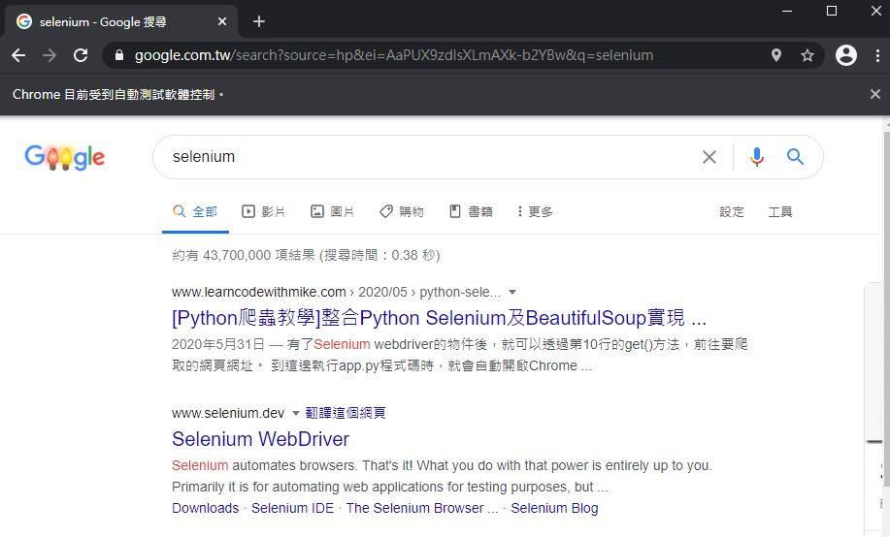Screen dimensions: 890x537
Task: Open the Selenium Blog sitelink
Action: tap(554, 508)
